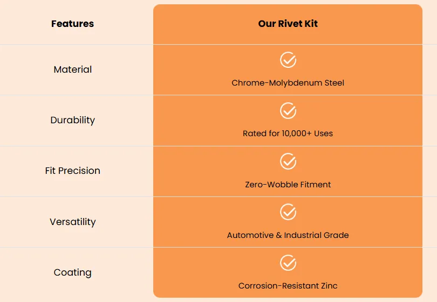Click the Versatility feature label
This screenshot has height=302, width=437.
pyautogui.click(x=73, y=222)
